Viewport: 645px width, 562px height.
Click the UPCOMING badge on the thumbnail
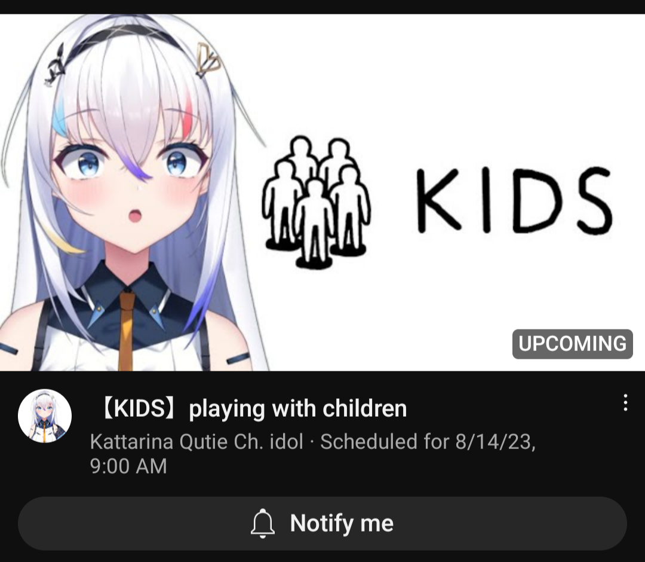click(x=572, y=344)
